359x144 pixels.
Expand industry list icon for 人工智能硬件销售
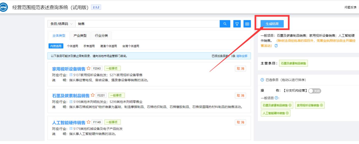pyautogui.click(x=71, y=129)
